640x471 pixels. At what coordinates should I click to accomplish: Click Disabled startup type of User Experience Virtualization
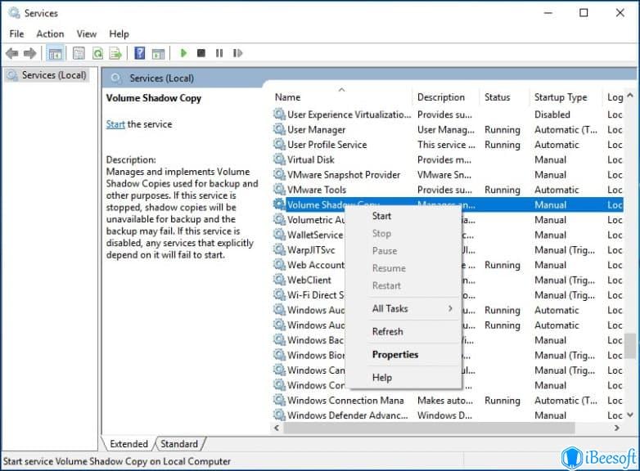tap(552, 114)
